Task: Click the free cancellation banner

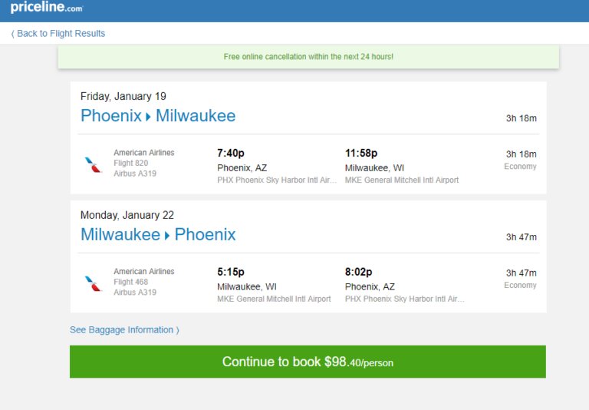Action: tap(308, 57)
